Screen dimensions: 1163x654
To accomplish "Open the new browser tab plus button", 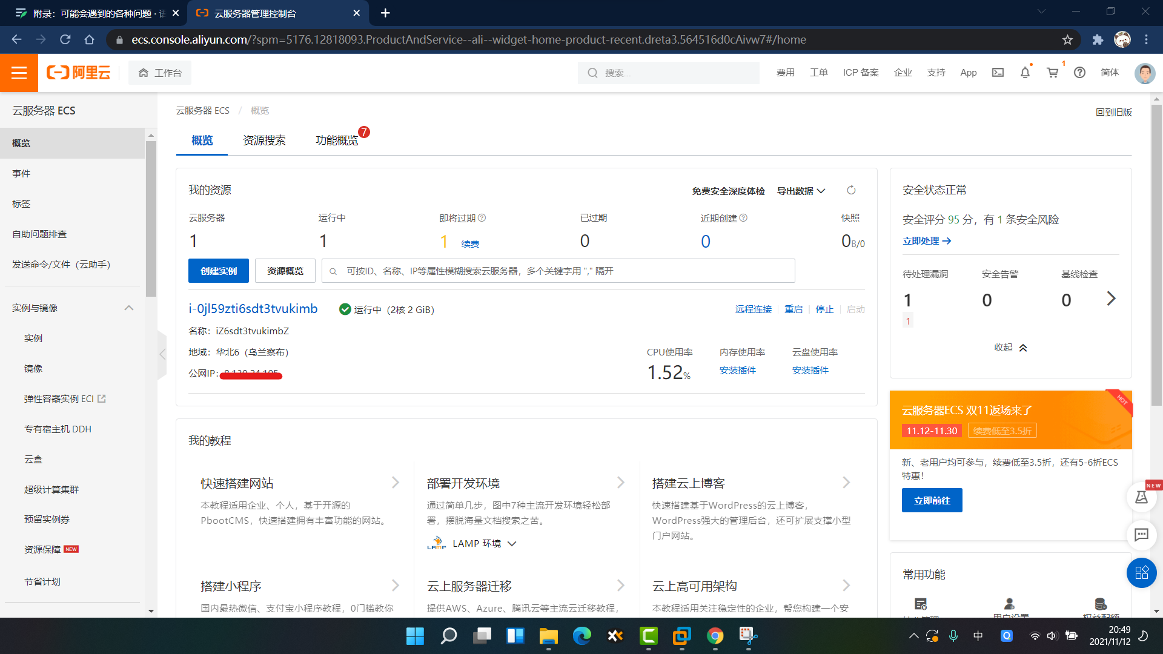I will point(385,13).
